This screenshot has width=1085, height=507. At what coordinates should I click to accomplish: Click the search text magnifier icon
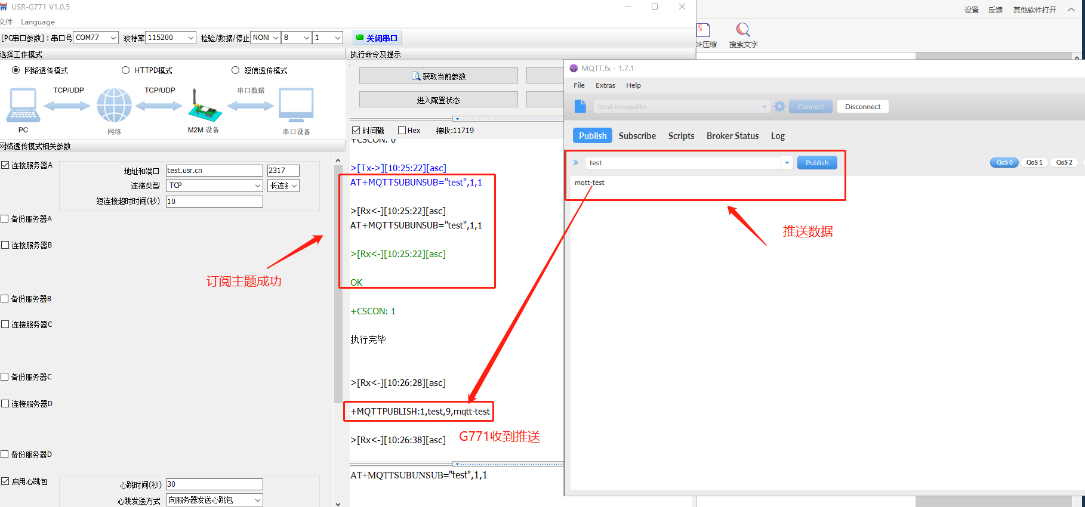pos(742,30)
